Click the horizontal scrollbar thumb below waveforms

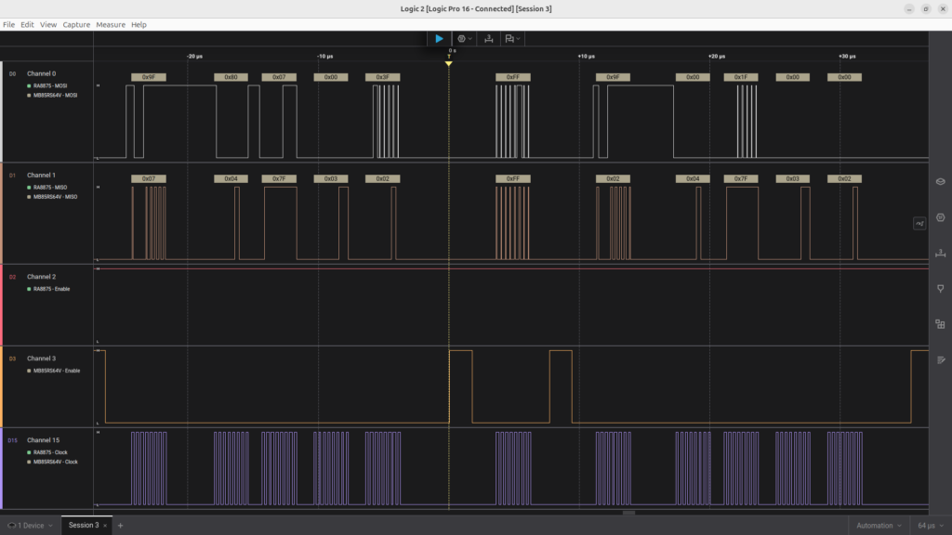(x=629, y=513)
